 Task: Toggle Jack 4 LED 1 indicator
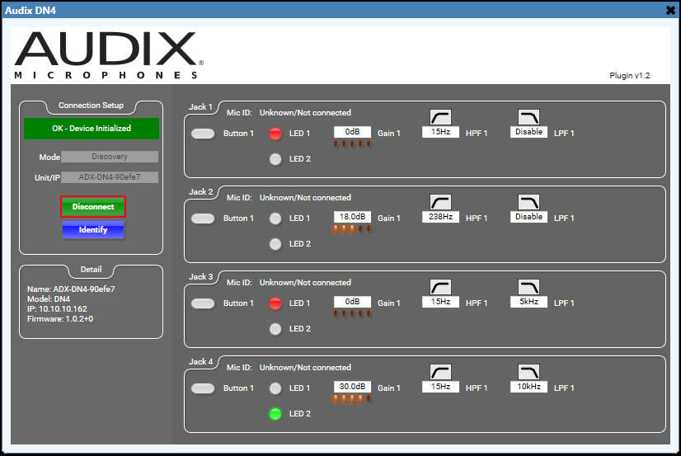click(275, 388)
